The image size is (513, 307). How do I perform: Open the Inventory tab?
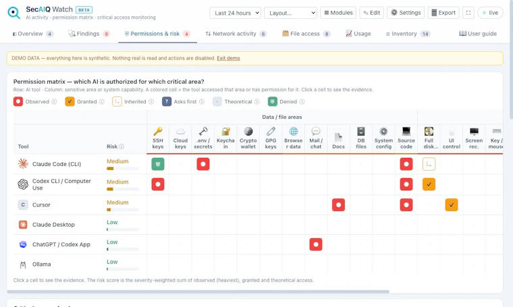pos(408,34)
